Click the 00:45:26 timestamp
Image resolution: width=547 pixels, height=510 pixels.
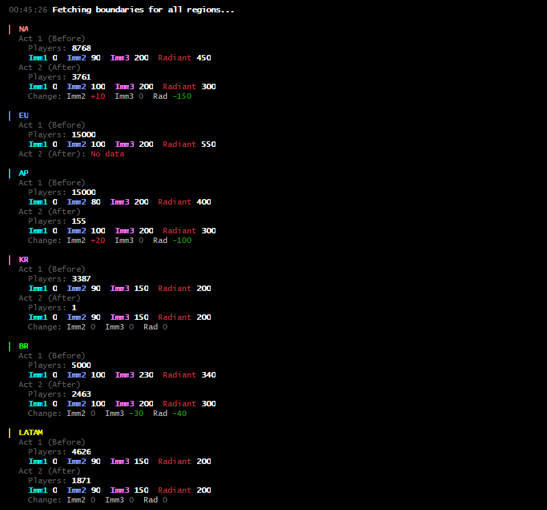click(28, 10)
